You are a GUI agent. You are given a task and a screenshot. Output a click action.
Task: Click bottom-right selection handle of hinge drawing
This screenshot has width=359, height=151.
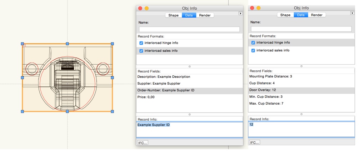pos(112,111)
